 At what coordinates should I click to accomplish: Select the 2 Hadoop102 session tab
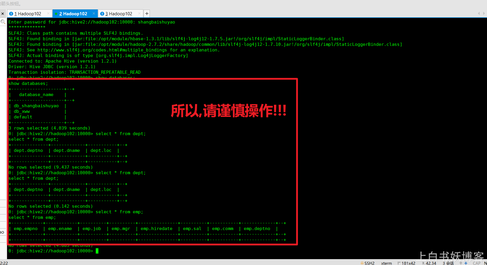(75, 14)
